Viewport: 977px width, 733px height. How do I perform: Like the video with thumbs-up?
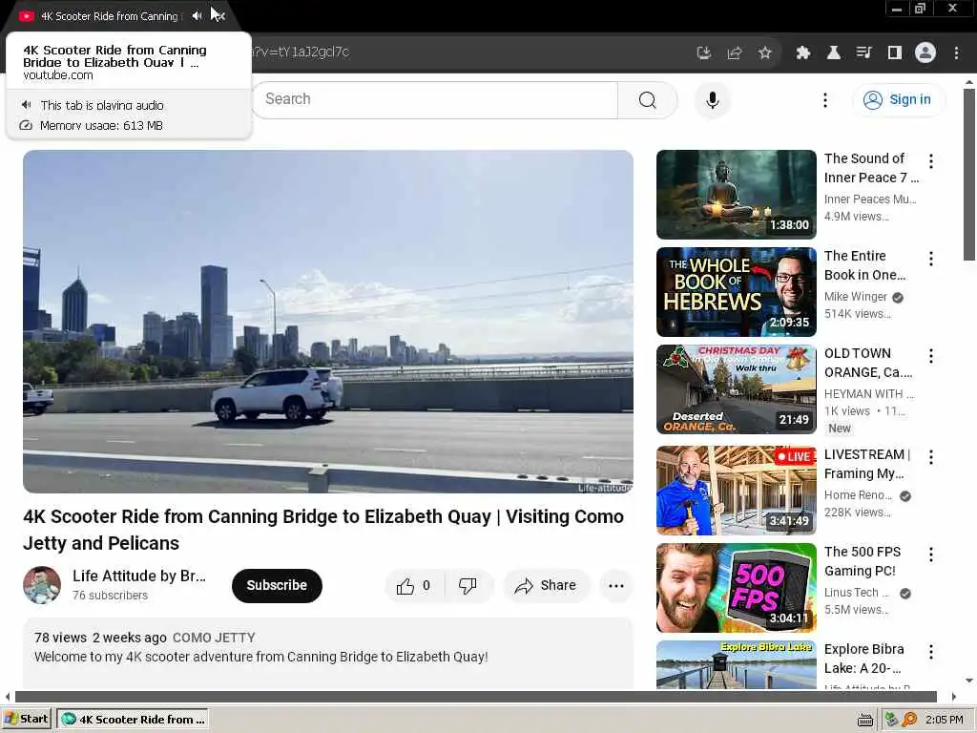tap(414, 585)
